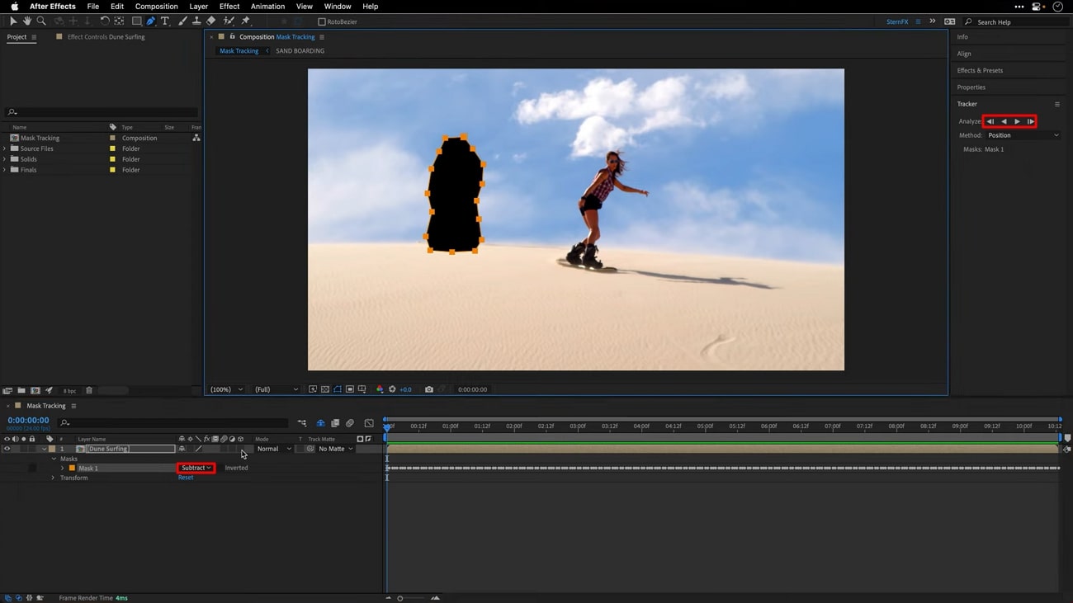Select the Rotation tool
The image size is (1073, 603).
(x=104, y=21)
